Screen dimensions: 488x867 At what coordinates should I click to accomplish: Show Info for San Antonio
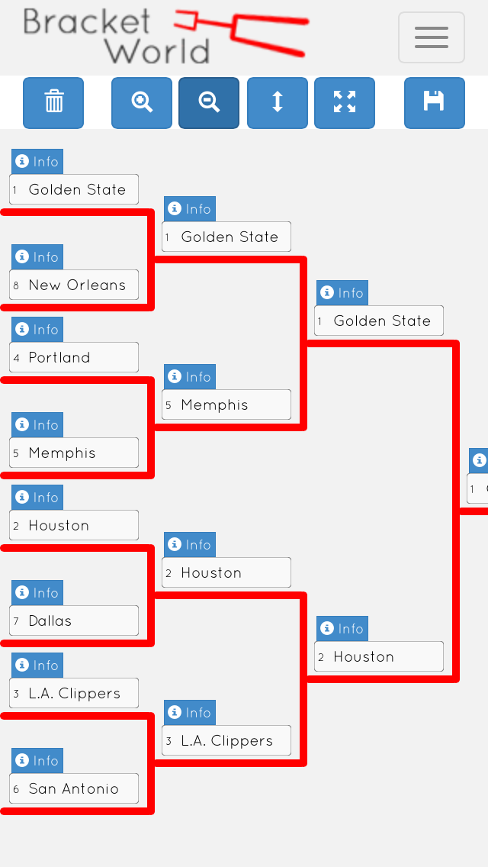[x=37, y=761]
